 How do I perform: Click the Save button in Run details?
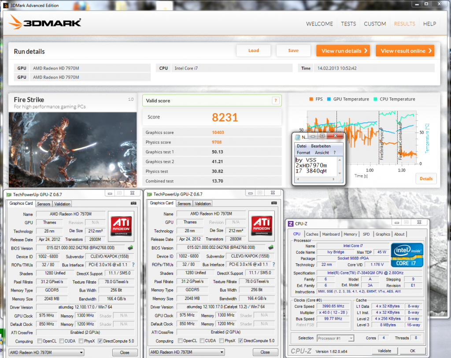[x=293, y=51]
